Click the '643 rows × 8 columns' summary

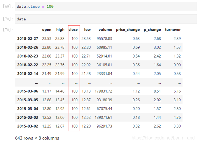[x=37, y=138]
